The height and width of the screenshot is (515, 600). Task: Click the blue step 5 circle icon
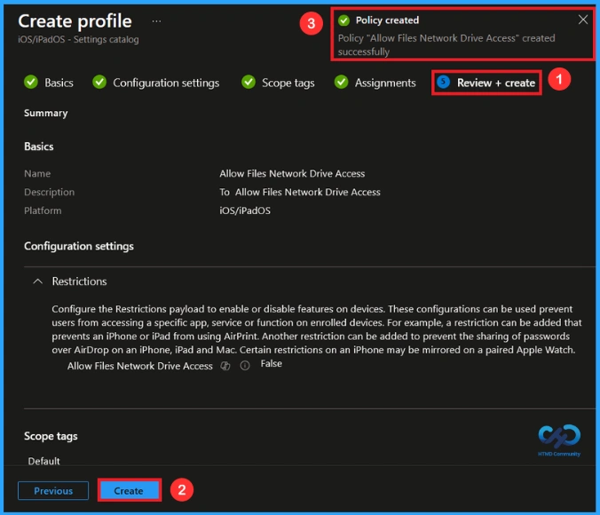[x=443, y=82]
